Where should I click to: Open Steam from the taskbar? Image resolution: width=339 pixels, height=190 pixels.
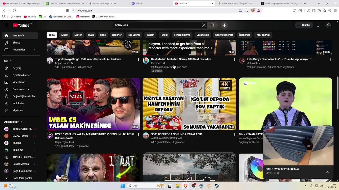(217, 186)
